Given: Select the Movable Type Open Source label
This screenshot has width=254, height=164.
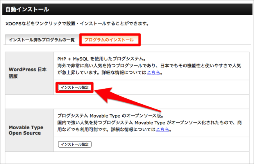Looking at the screenshot, I should point(26,130).
